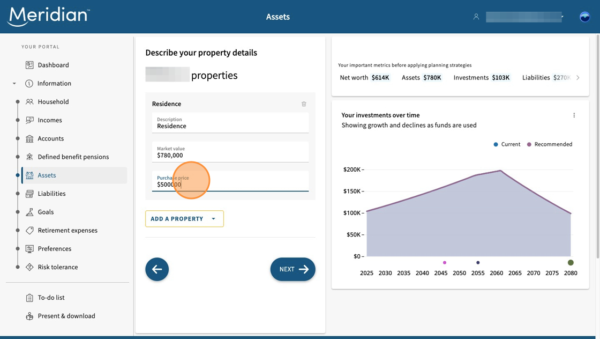Image resolution: width=600 pixels, height=339 pixels.
Task: Click the Net worth $614K metric
Action: pyautogui.click(x=365, y=78)
